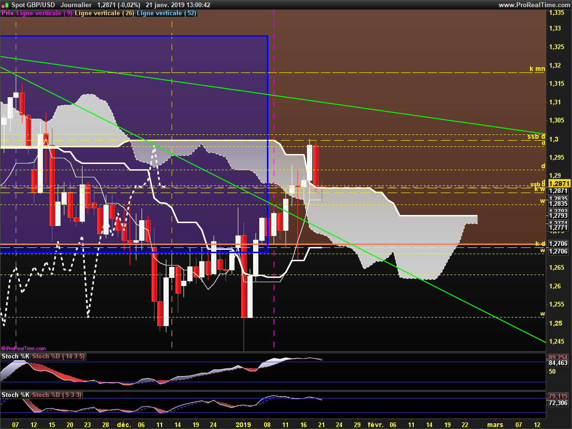Screen dimensions: 572x429
Task: Click the 1,245 price axis value
Action: 556,341
